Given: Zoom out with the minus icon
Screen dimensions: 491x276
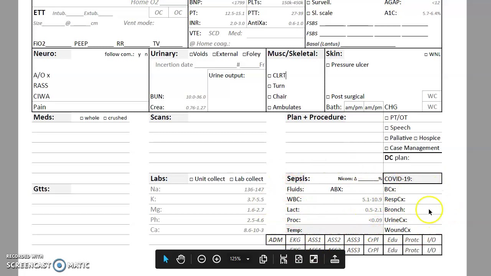Looking at the screenshot, I should (201, 259).
